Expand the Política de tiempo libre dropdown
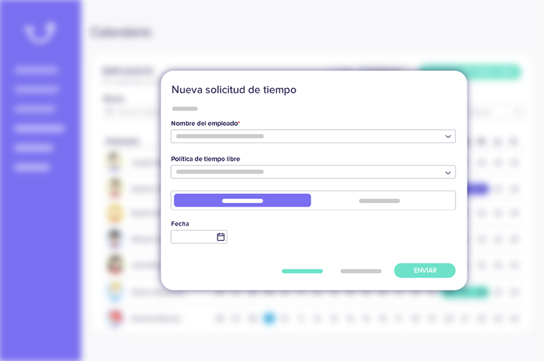544x361 pixels. pos(313,172)
